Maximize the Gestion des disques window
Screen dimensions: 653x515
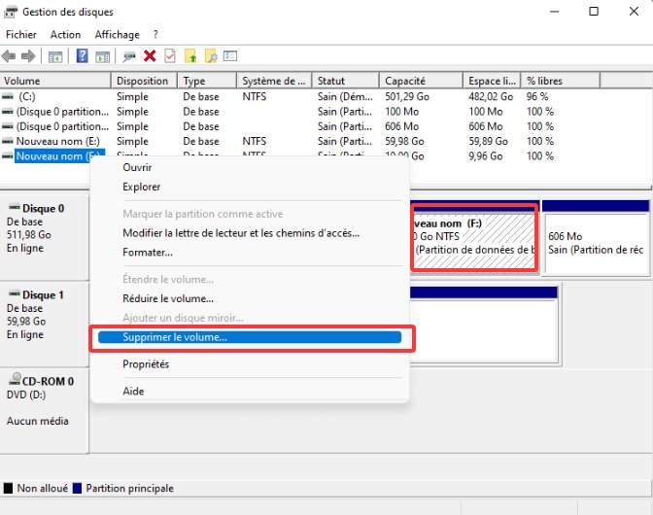point(594,12)
